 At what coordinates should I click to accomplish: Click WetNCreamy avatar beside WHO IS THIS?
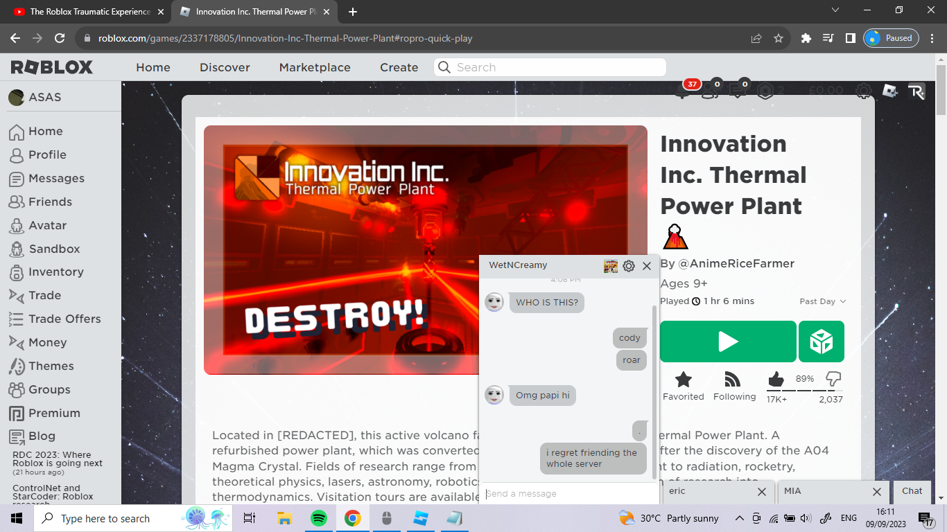coord(494,302)
